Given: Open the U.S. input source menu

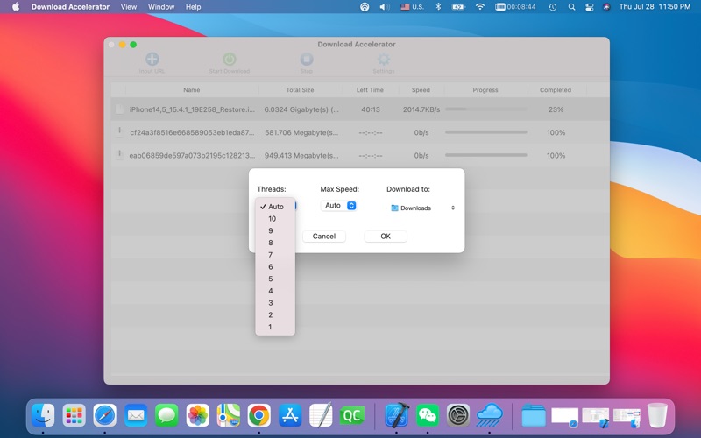Looking at the screenshot, I should [412, 7].
